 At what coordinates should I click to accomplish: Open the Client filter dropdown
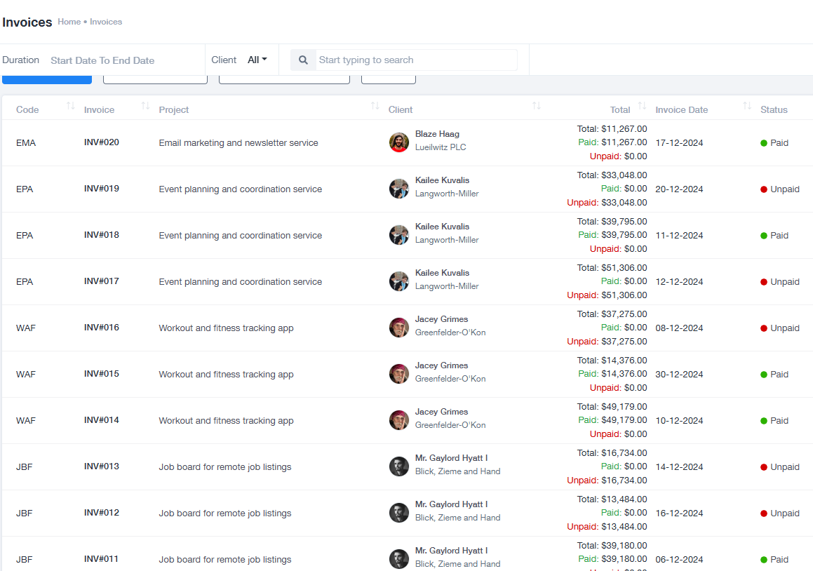tap(257, 60)
